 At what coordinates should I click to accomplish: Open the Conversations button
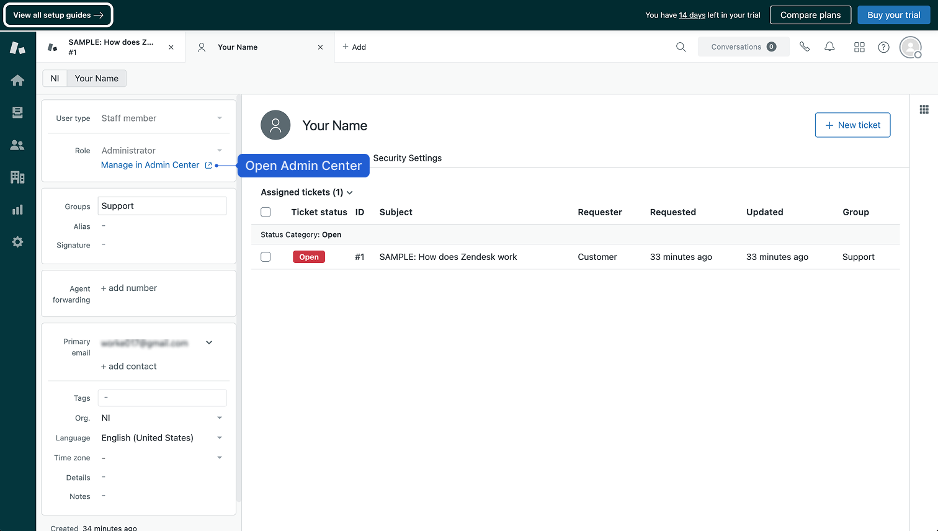[x=744, y=47]
